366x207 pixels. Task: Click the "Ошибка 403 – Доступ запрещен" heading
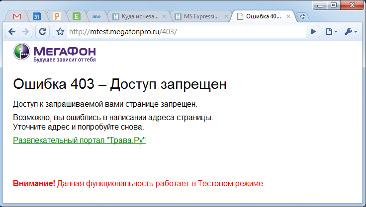click(120, 84)
